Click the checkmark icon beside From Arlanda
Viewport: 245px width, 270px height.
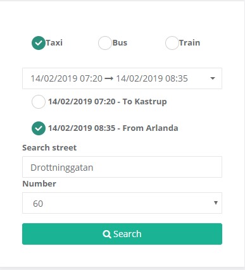[x=39, y=128]
